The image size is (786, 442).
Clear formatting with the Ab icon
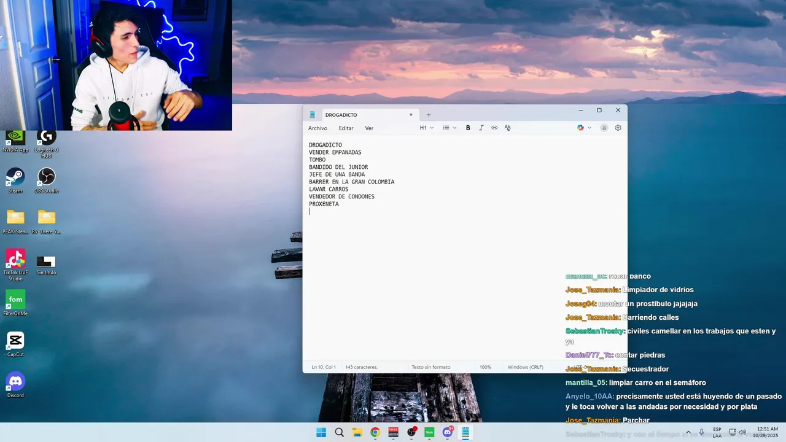pos(508,128)
